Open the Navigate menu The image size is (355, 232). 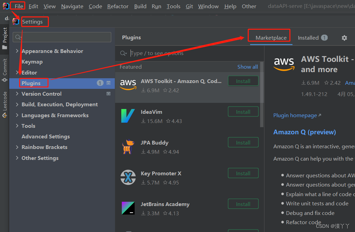click(72, 6)
